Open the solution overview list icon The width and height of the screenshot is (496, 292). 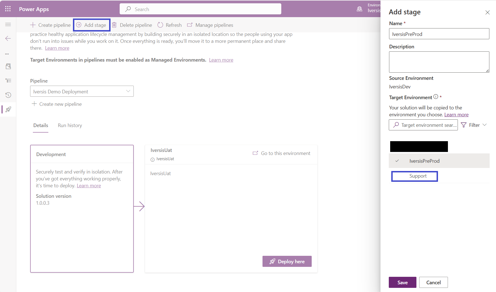tap(8, 81)
